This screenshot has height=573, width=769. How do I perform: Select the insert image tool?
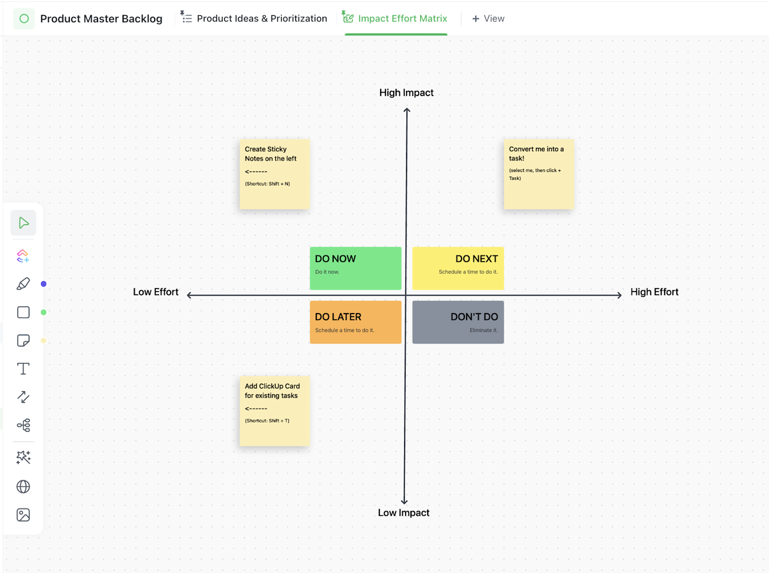pos(23,514)
